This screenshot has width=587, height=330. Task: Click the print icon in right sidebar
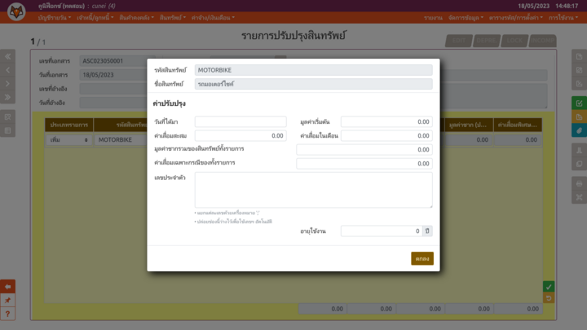click(579, 183)
